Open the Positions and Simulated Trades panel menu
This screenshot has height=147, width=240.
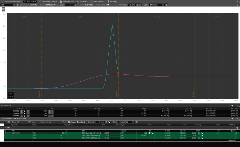click(237, 119)
